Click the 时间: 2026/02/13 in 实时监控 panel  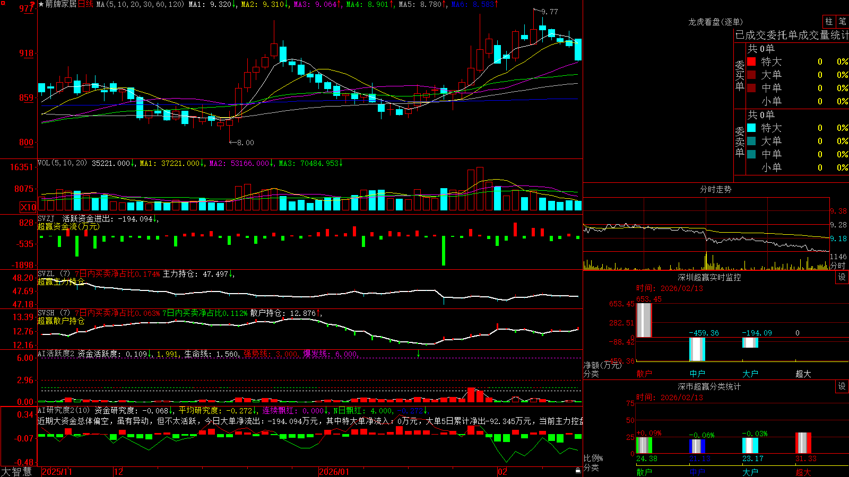[x=670, y=288]
